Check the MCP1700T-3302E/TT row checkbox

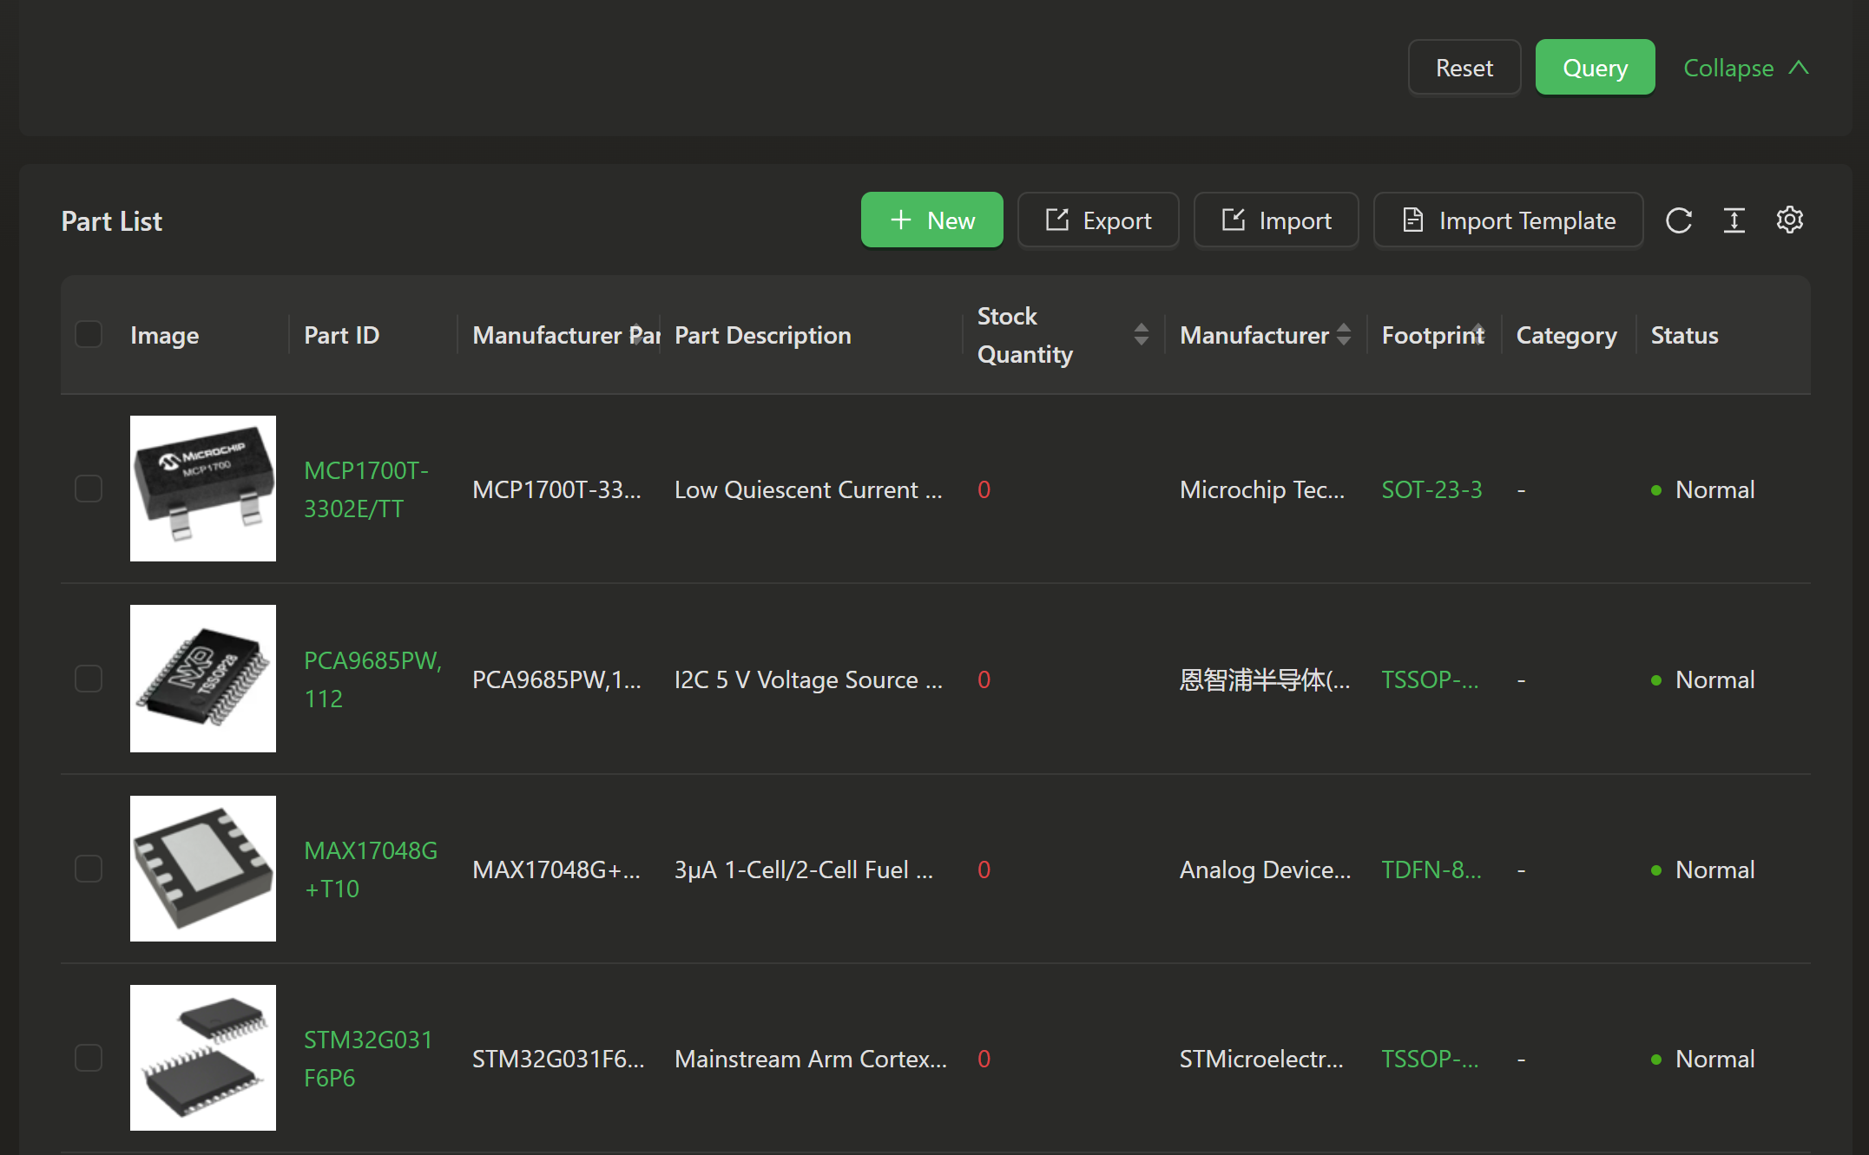(89, 489)
